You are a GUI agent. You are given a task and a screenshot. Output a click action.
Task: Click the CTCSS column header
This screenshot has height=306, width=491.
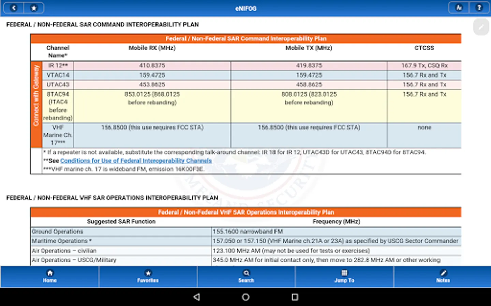pyautogui.click(x=425, y=48)
